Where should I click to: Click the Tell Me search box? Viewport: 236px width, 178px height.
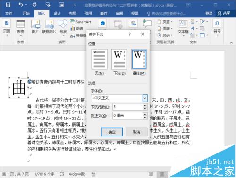(x=167, y=14)
